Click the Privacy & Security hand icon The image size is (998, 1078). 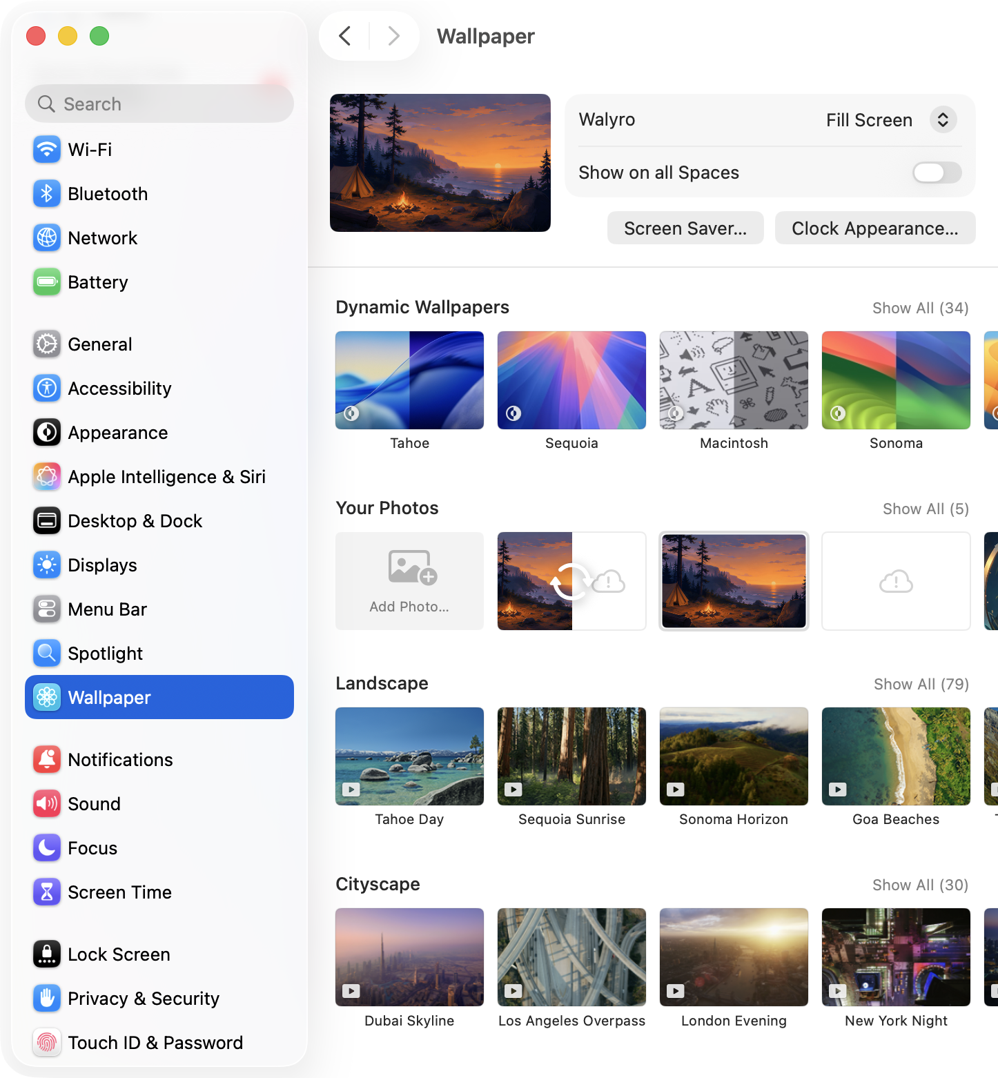(47, 998)
